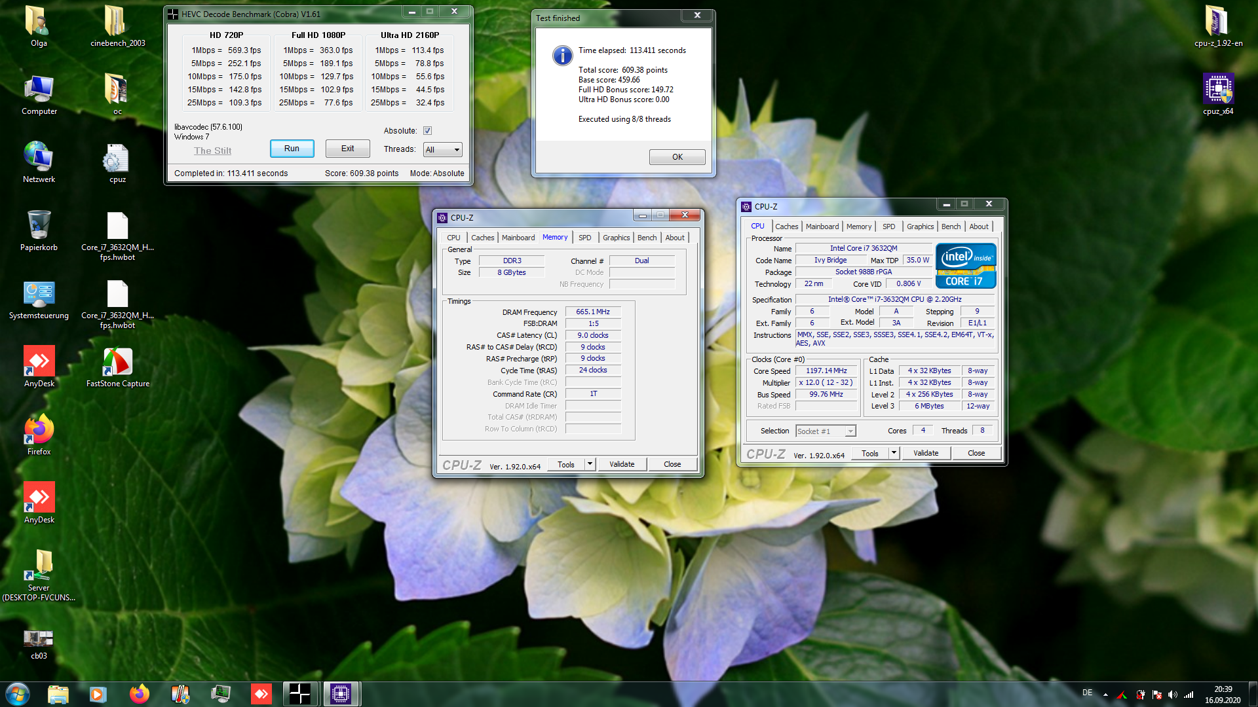Open the Olga folder icon on desktop
The image size is (1258, 707).
(x=39, y=26)
